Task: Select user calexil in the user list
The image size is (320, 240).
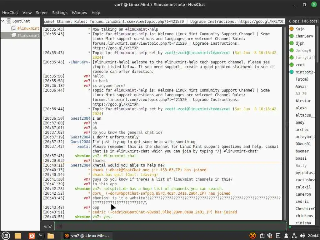Action: pyautogui.click(x=303, y=187)
